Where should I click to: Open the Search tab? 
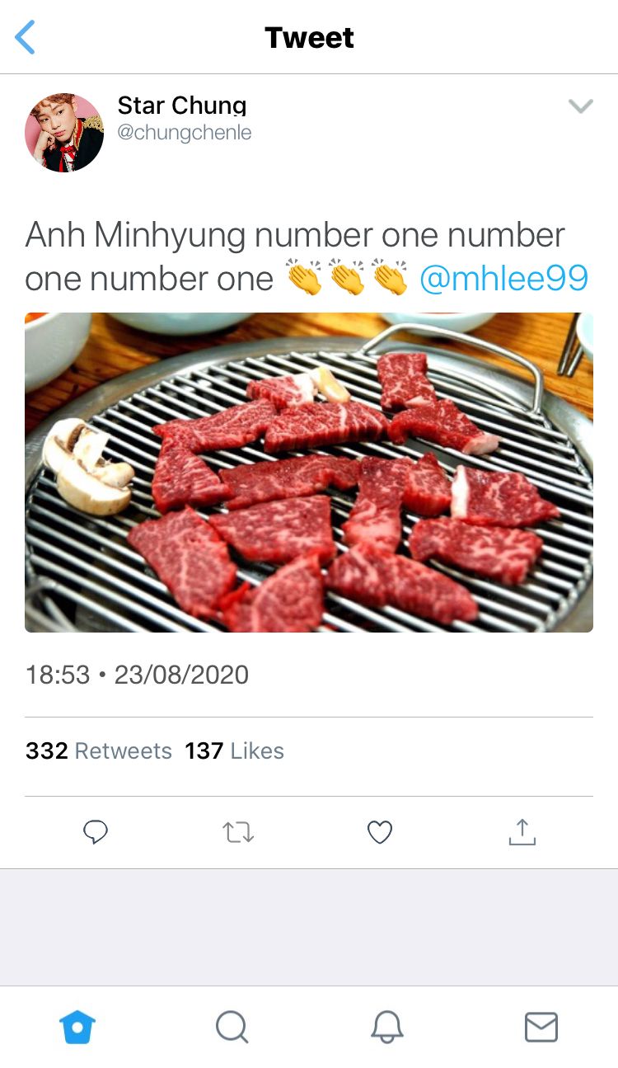coord(232,1028)
